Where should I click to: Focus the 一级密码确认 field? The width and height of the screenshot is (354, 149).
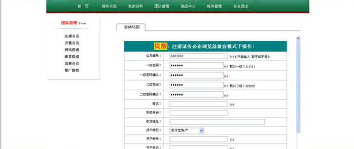point(197,75)
